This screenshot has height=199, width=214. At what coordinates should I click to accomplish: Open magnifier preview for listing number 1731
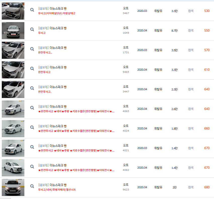32,49
